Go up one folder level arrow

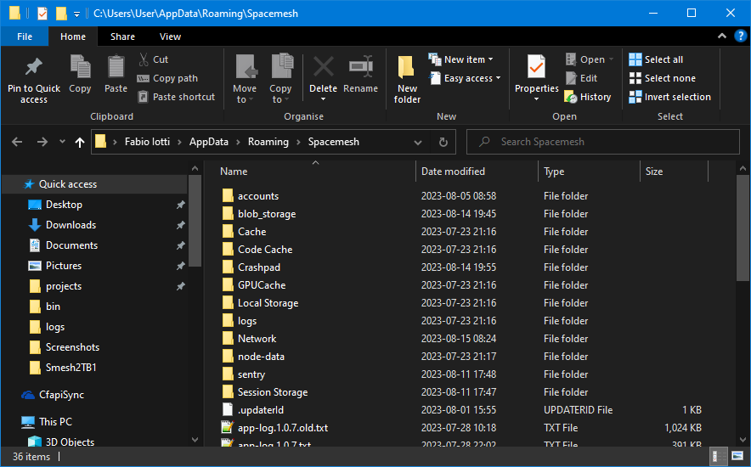(x=80, y=142)
